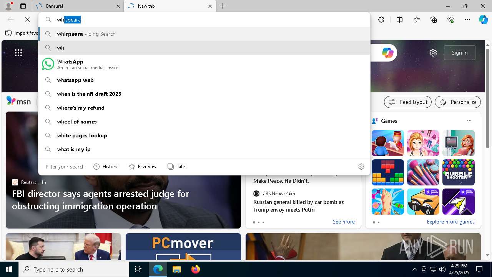This screenshot has height=277, width=492.
Task: Open the Settings and more menu
Action: [467, 20]
